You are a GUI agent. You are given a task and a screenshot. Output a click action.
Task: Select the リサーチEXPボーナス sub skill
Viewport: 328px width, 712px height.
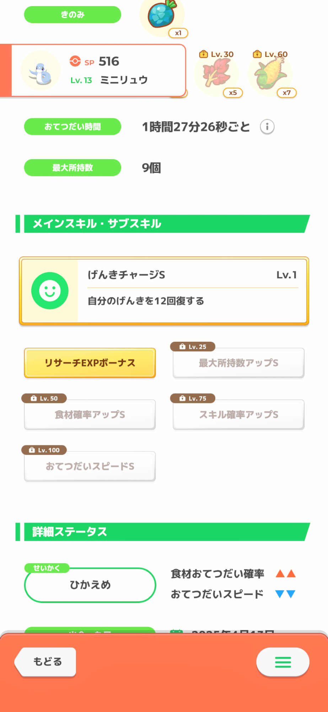90,363
